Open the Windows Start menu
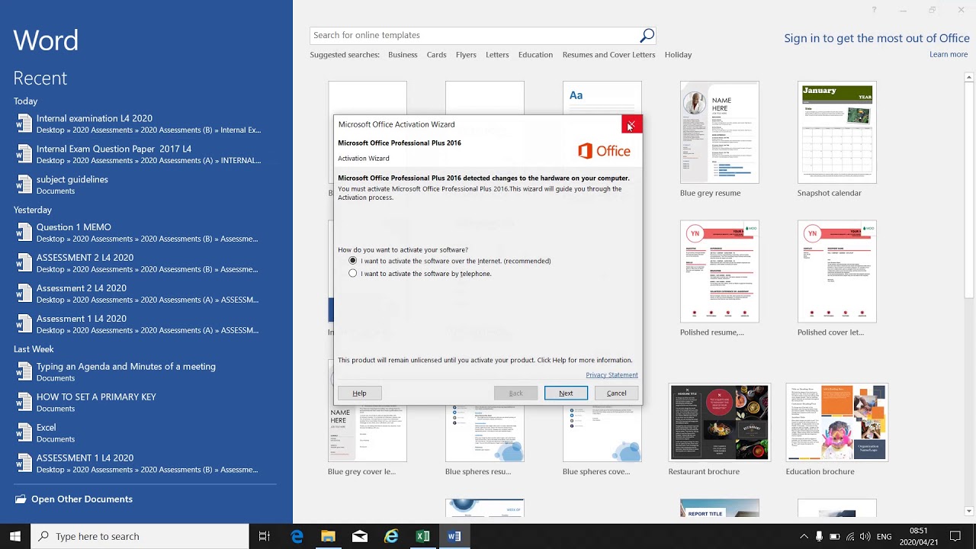Viewport: 976px width, 549px height. (15, 536)
